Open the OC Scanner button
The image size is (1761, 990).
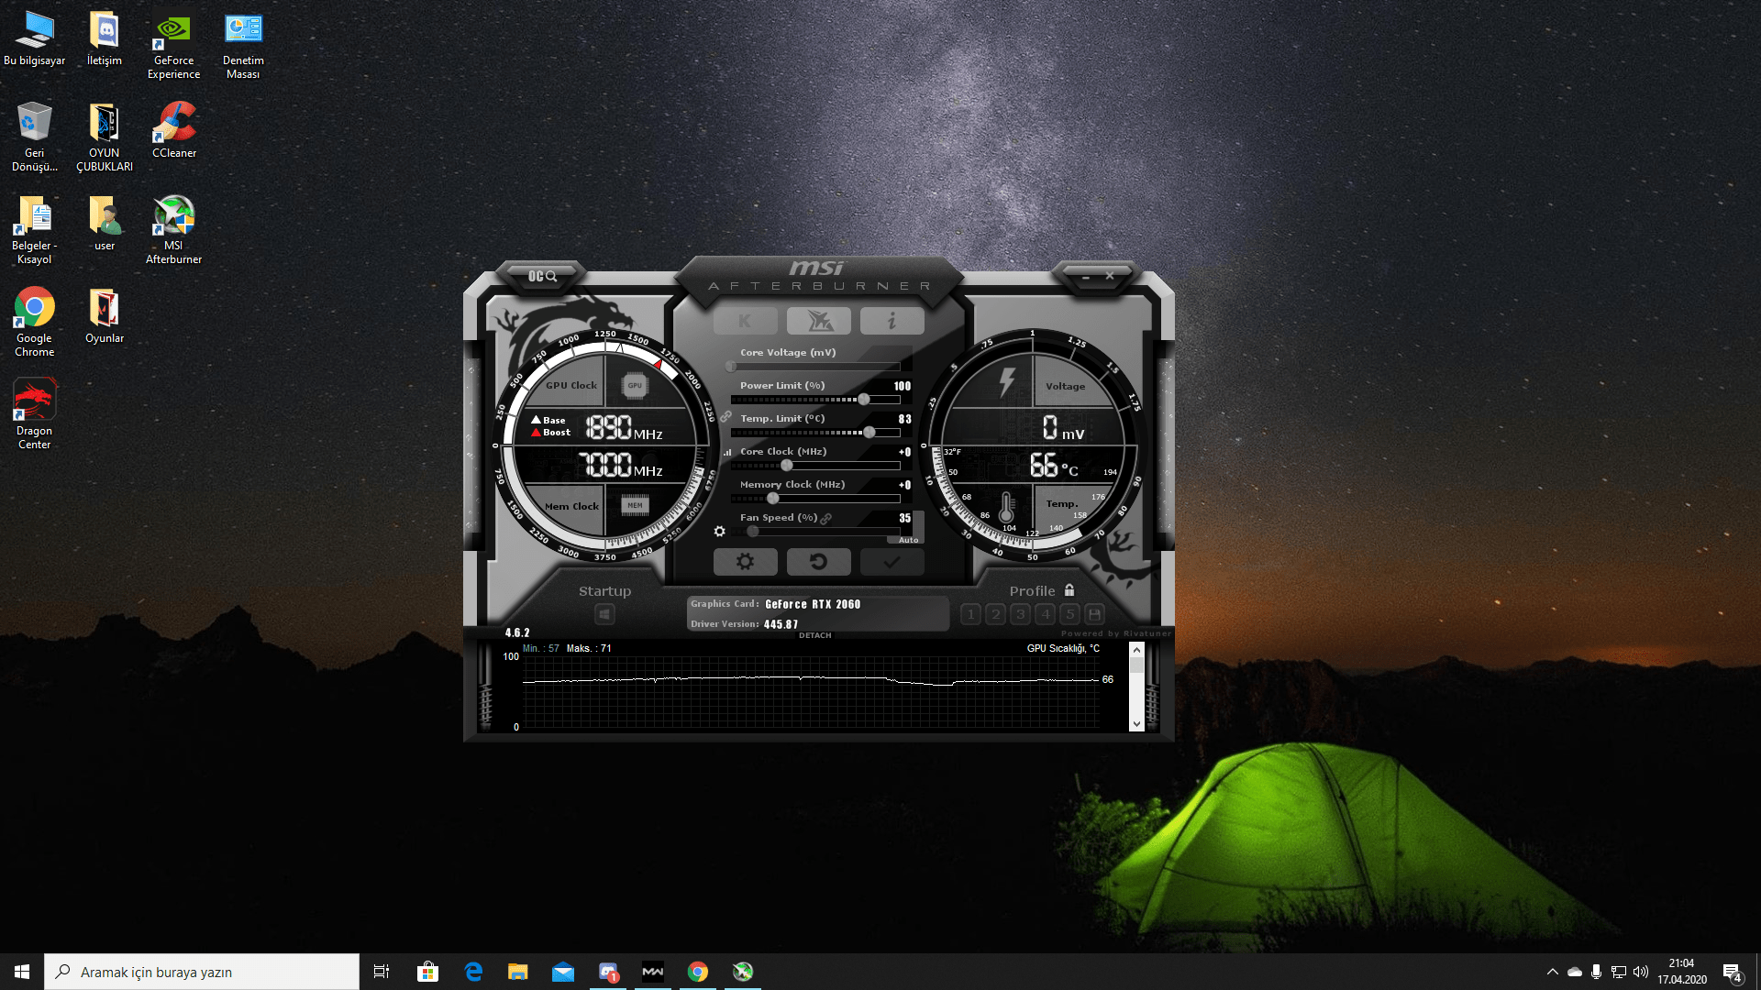[x=542, y=276]
